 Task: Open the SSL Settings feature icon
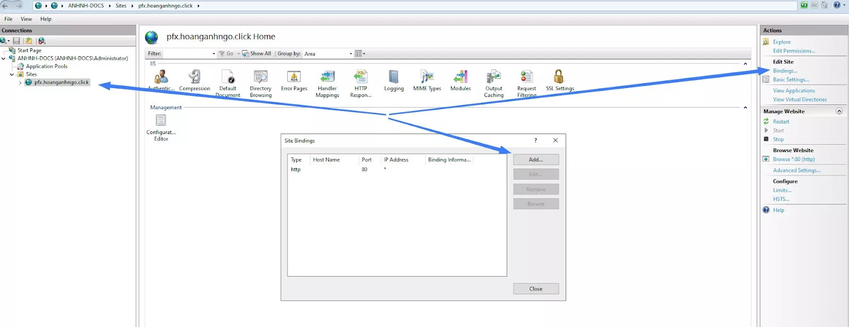[559, 77]
